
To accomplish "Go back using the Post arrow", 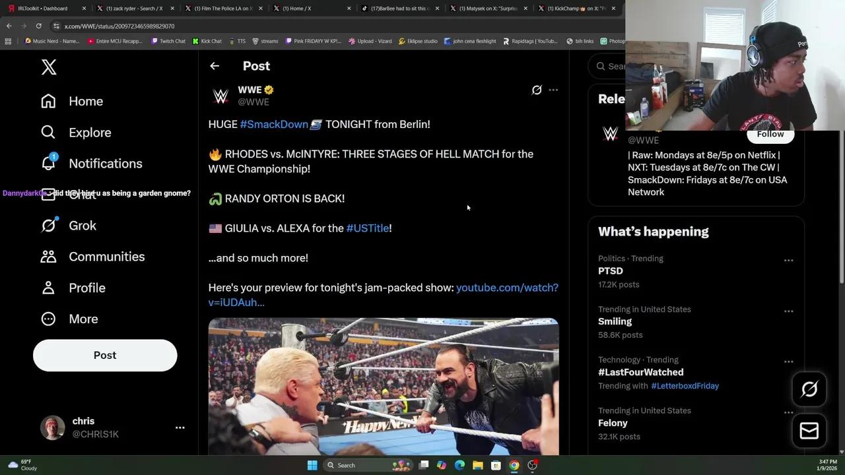I will point(215,66).
